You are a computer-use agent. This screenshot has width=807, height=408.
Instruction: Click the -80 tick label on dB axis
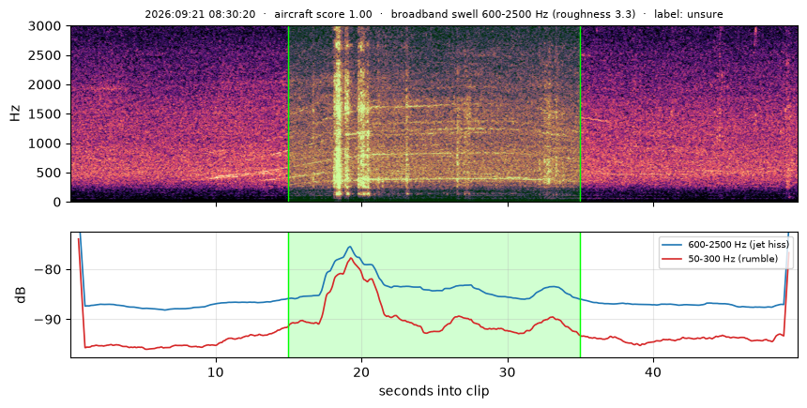click(49, 269)
